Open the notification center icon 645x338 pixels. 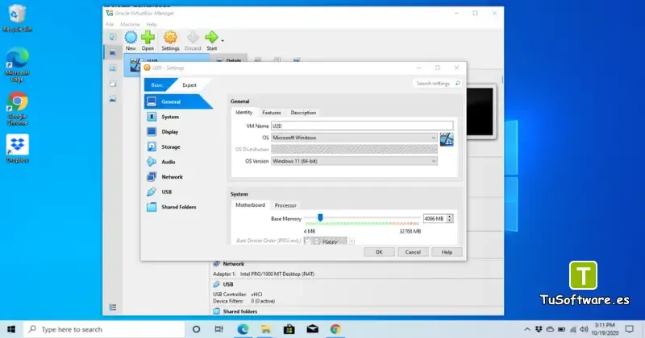pos(630,329)
